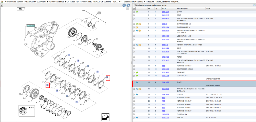Open CR SERIES TIER 2 breadcrumb
Screen dimensions: 256x122
tap(73, 2)
